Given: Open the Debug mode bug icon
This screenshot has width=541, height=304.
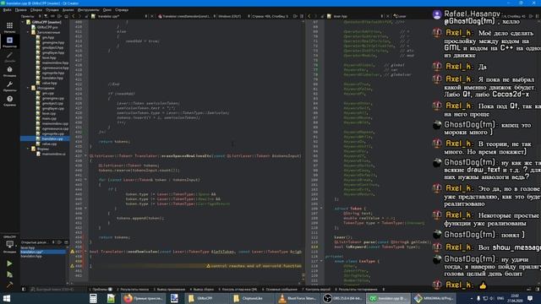Looking at the screenshot, I should 9,69.
